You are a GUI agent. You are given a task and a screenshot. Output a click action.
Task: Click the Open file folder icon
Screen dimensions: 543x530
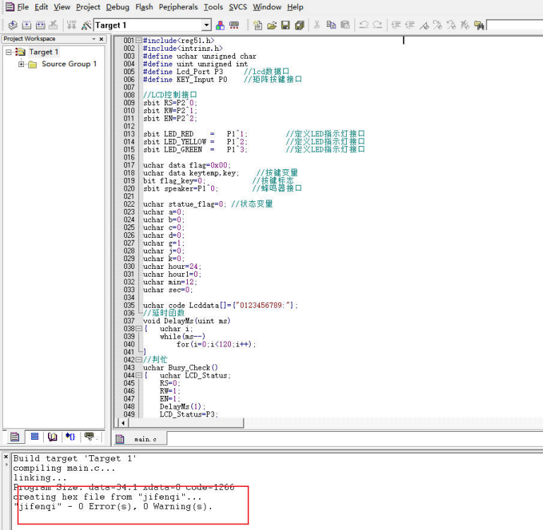tap(272, 25)
